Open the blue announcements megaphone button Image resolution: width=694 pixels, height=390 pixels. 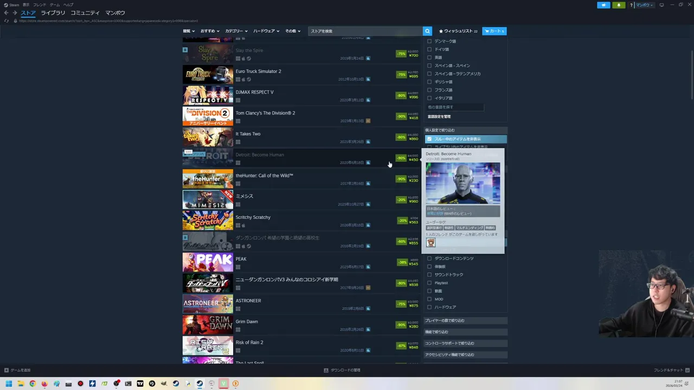[603, 5]
